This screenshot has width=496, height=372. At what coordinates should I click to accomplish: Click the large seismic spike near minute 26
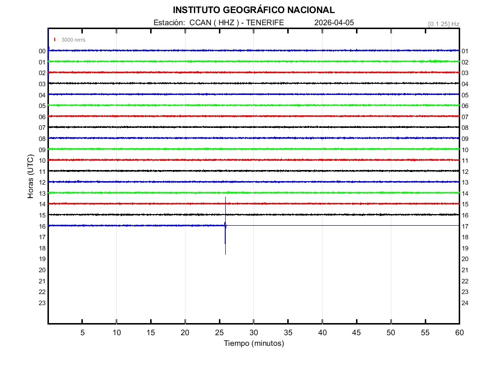(x=225, y=226)
